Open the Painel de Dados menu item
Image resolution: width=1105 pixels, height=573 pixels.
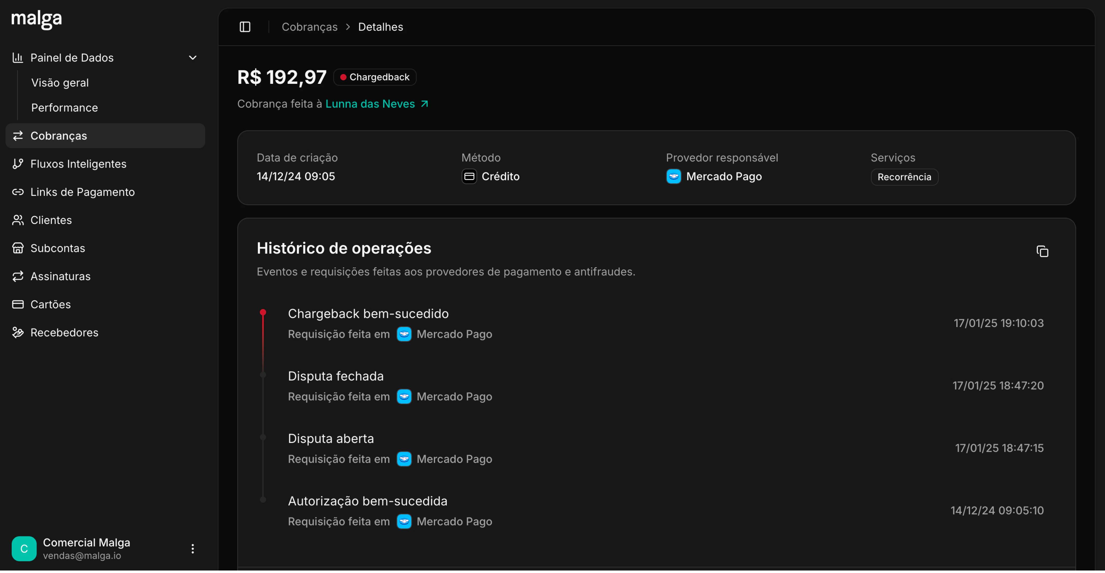pos(105,58)
